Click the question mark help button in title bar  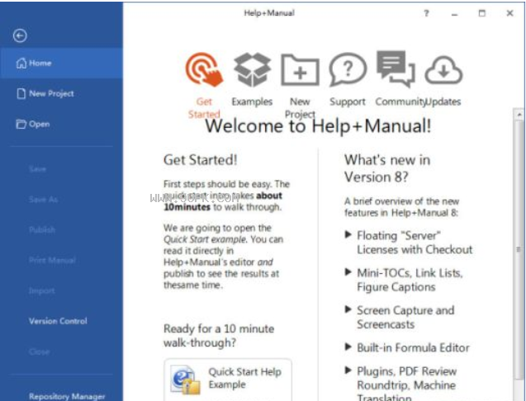tap(426, 13)
